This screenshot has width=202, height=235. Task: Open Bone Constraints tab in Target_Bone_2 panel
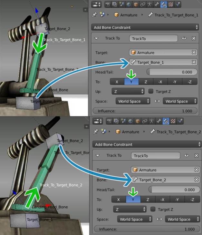pyautogui.click(x=166, y=121)
